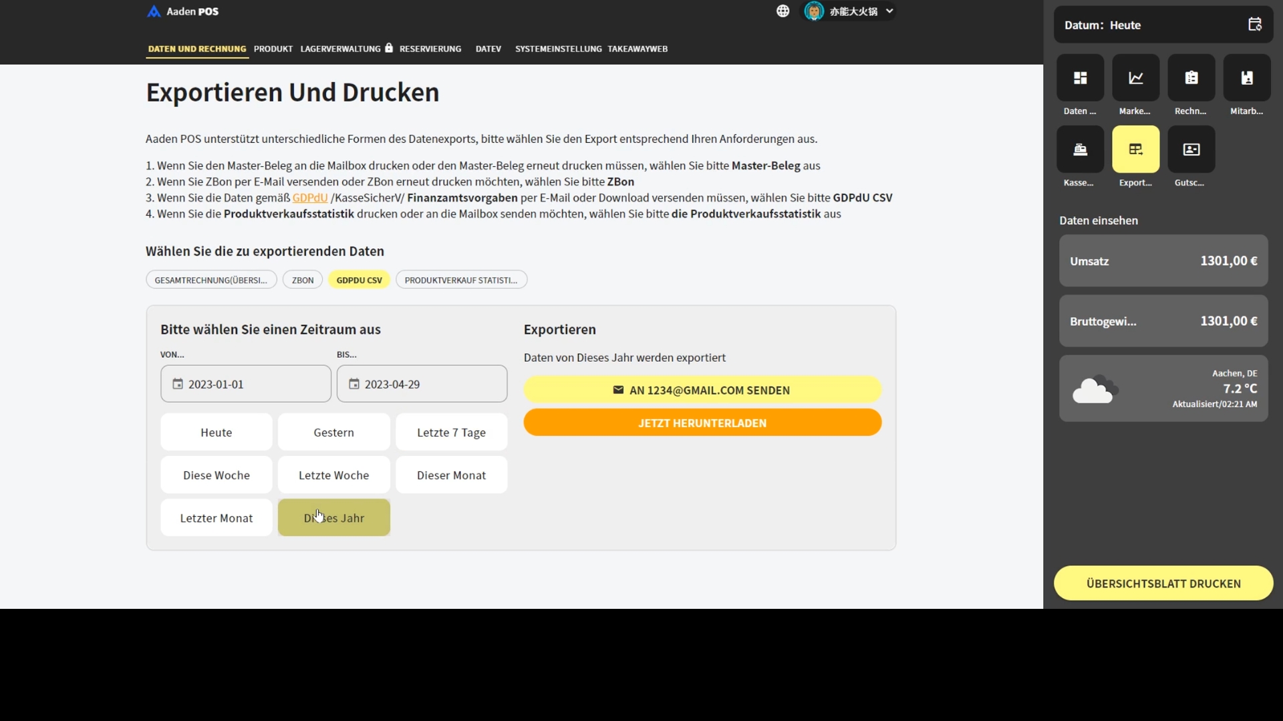The height and width of the screenshot is (721, 1283).
Task: Select the Produktverkauf Statistik chip
Action: tap(460, 280)
